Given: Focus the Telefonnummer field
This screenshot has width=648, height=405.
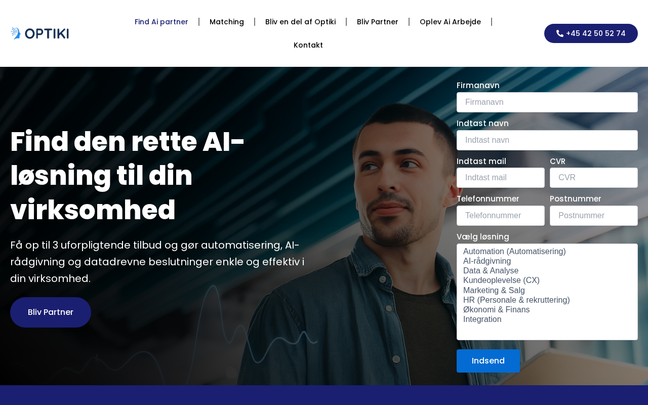Looking at the screenshot, I should [x=501, y=216].
